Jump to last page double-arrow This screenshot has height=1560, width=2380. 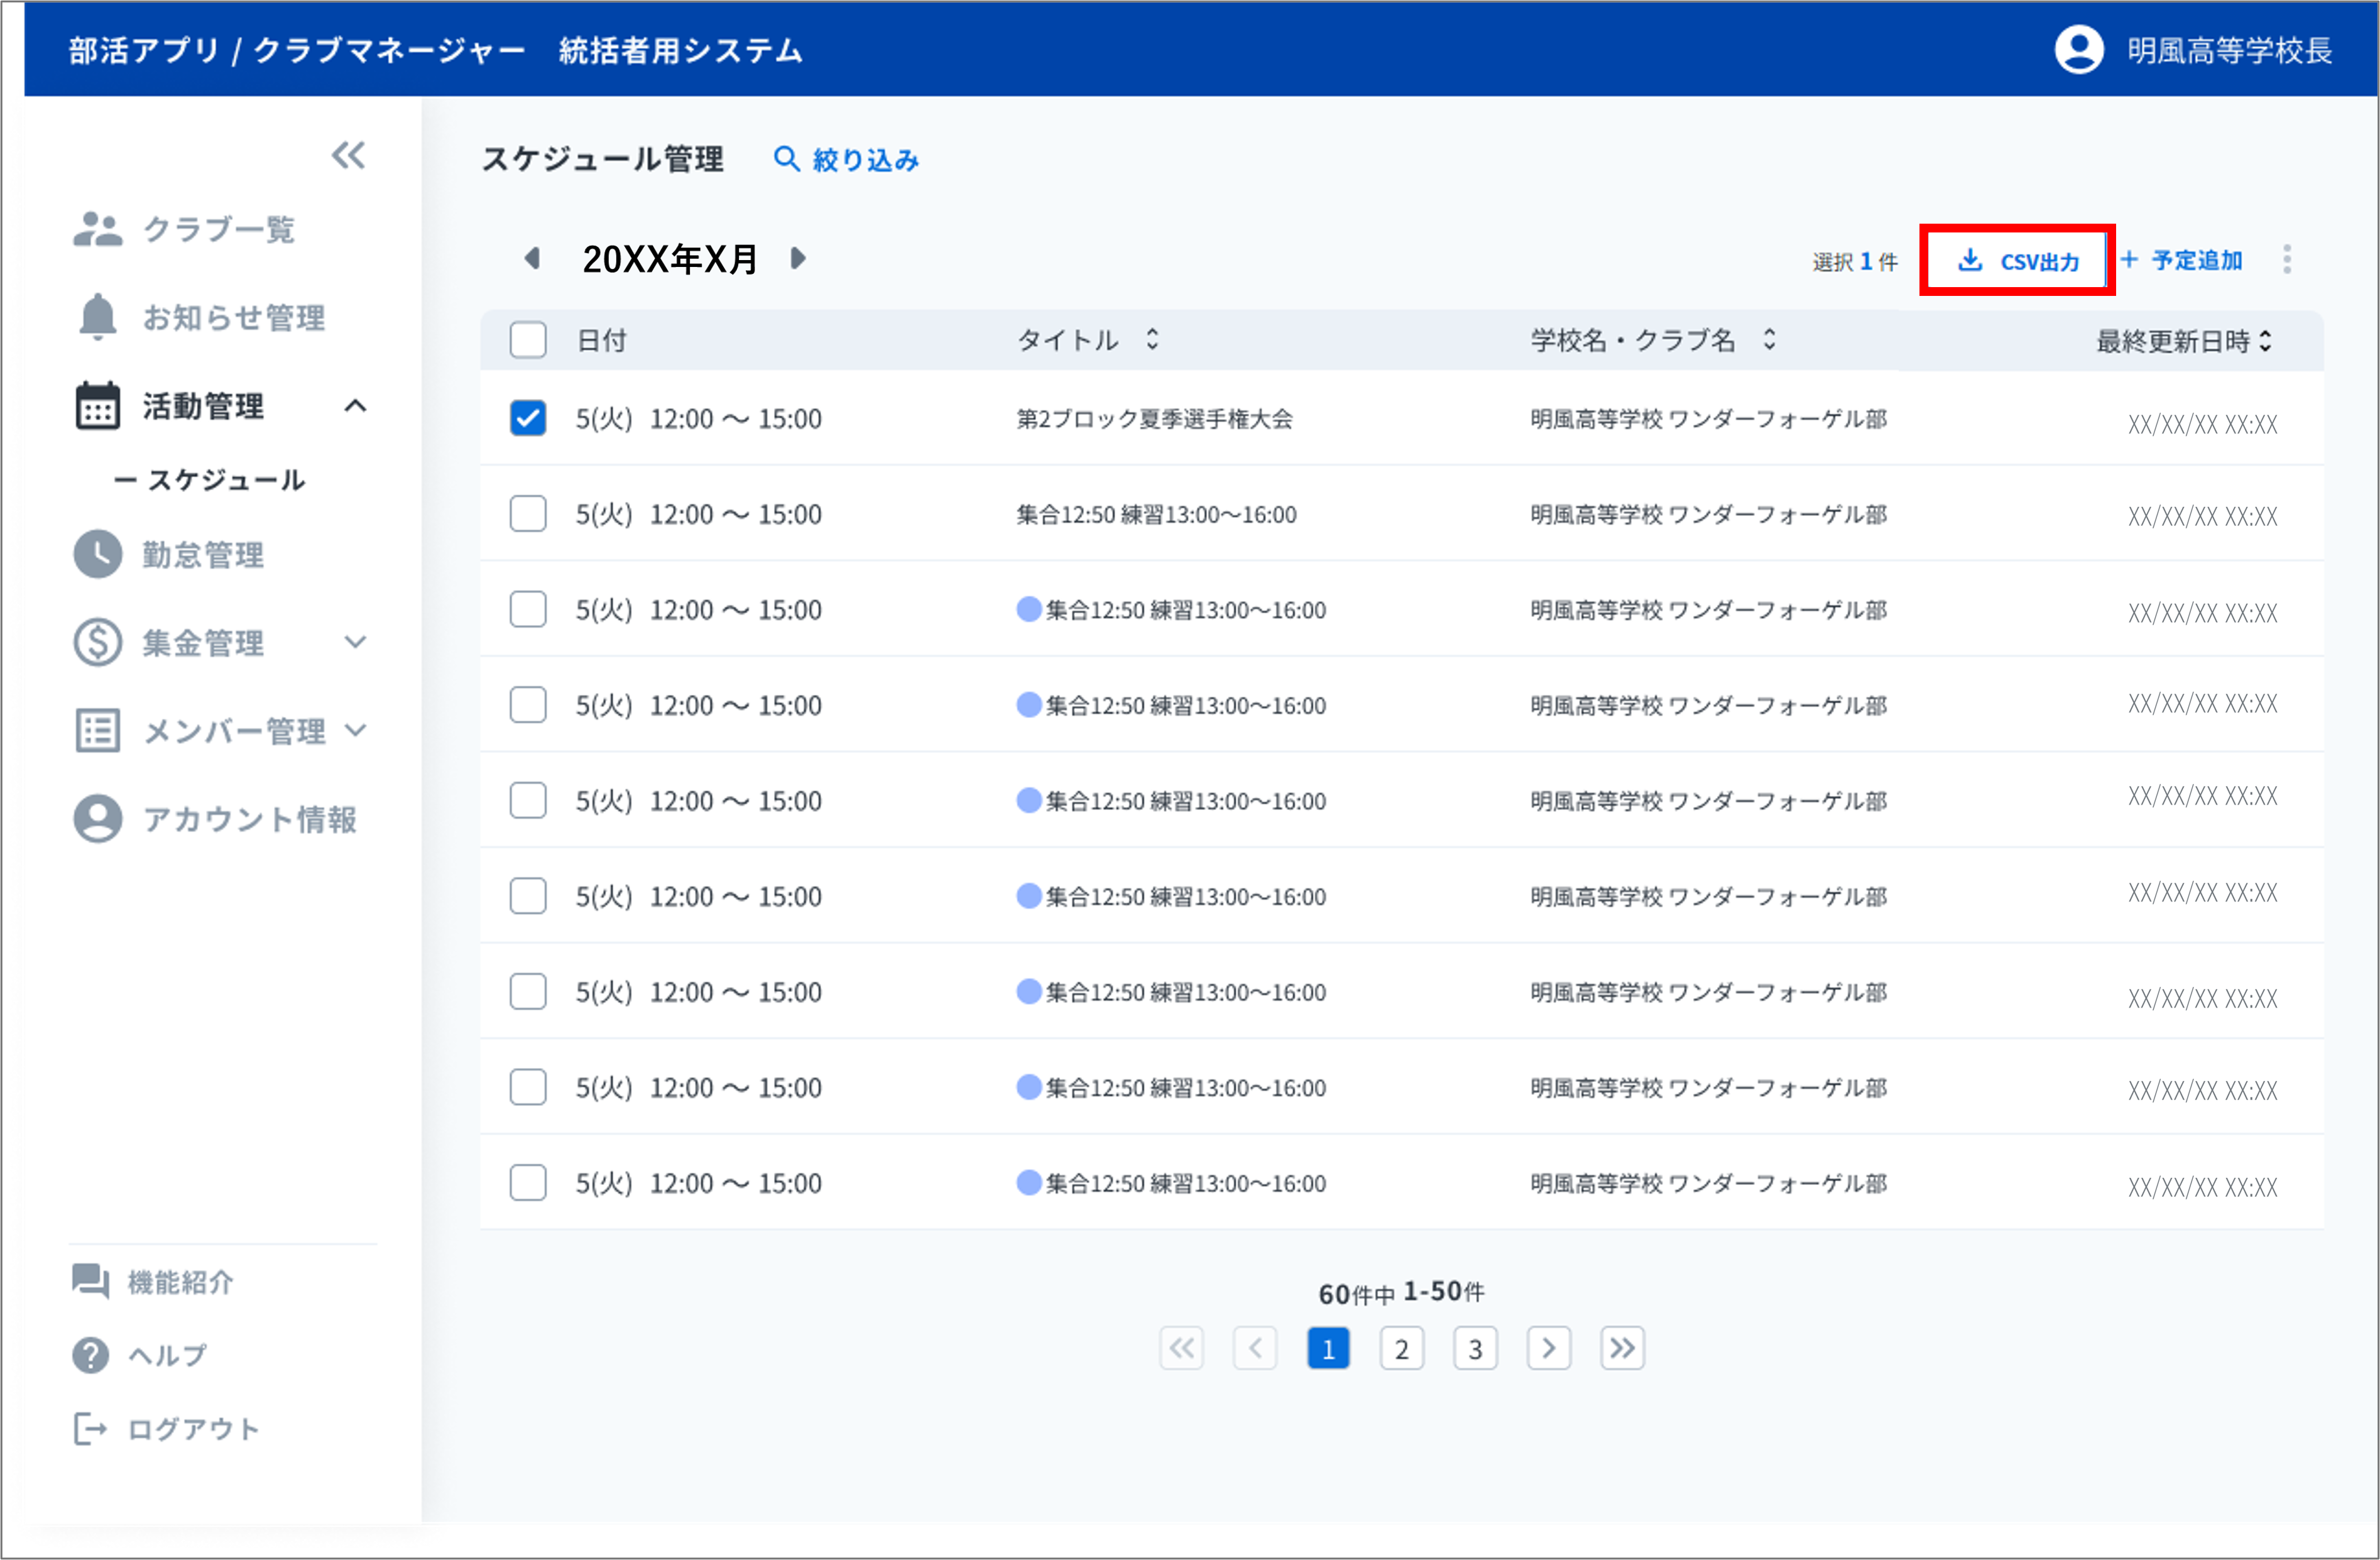tap(1621, 1348)
